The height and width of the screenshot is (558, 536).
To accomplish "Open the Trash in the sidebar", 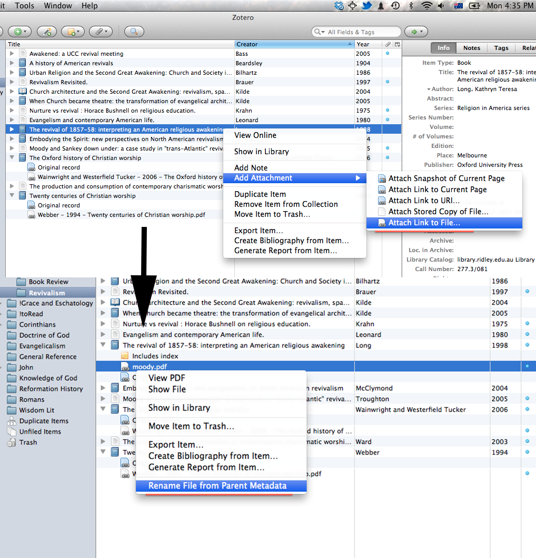I will 28,442.
